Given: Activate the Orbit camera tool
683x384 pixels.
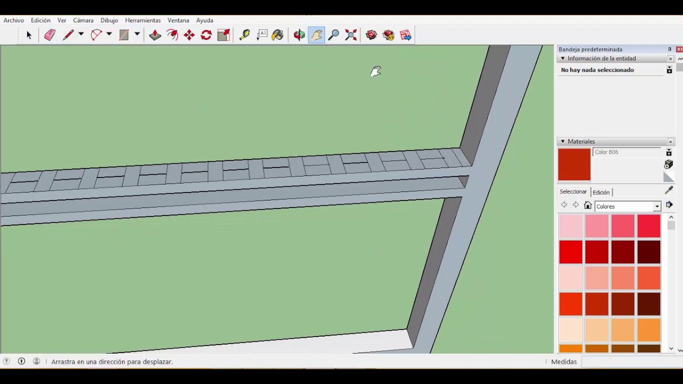Looking at the screenshot, I should pos(299,35).
